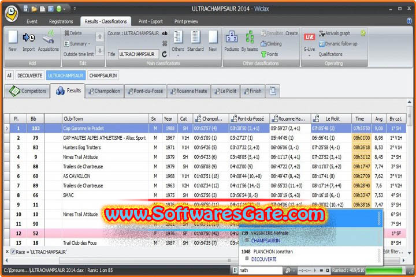Expand row indicator for first-place row
416x277 pixels.
pos(6,129)
